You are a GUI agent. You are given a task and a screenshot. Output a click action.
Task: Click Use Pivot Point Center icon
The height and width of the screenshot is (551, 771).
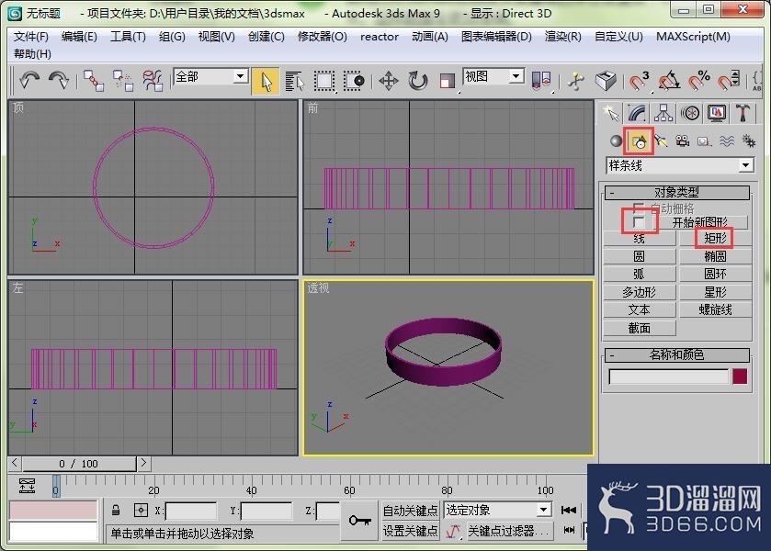(541, 81)
